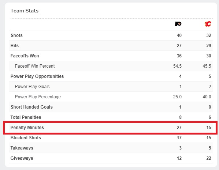Select the highlighted Penalty Minutes row
Viewport: 219px width, 170px height.
tap(110, 128)
